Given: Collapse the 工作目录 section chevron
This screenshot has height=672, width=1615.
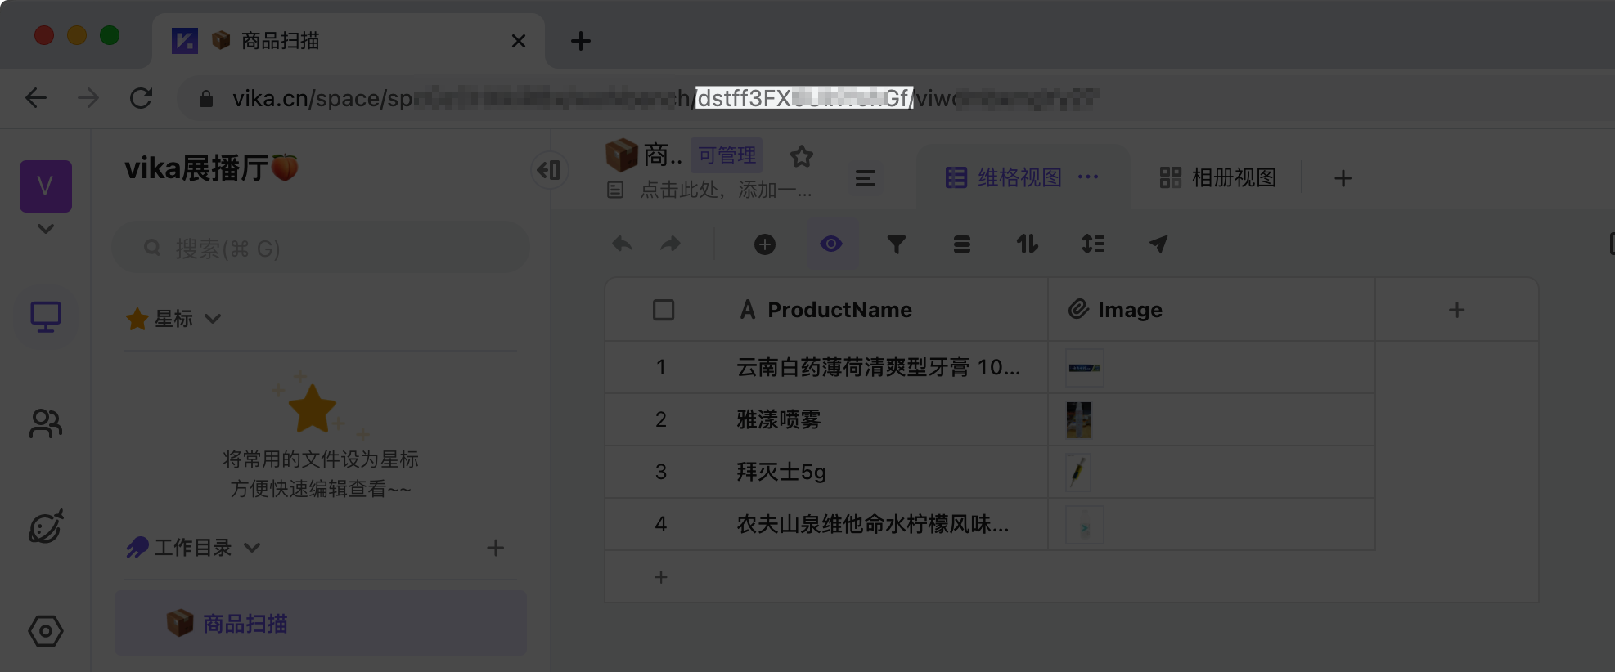Looking at the screenshot, I should pyautogui.click(x=252, y=547).
